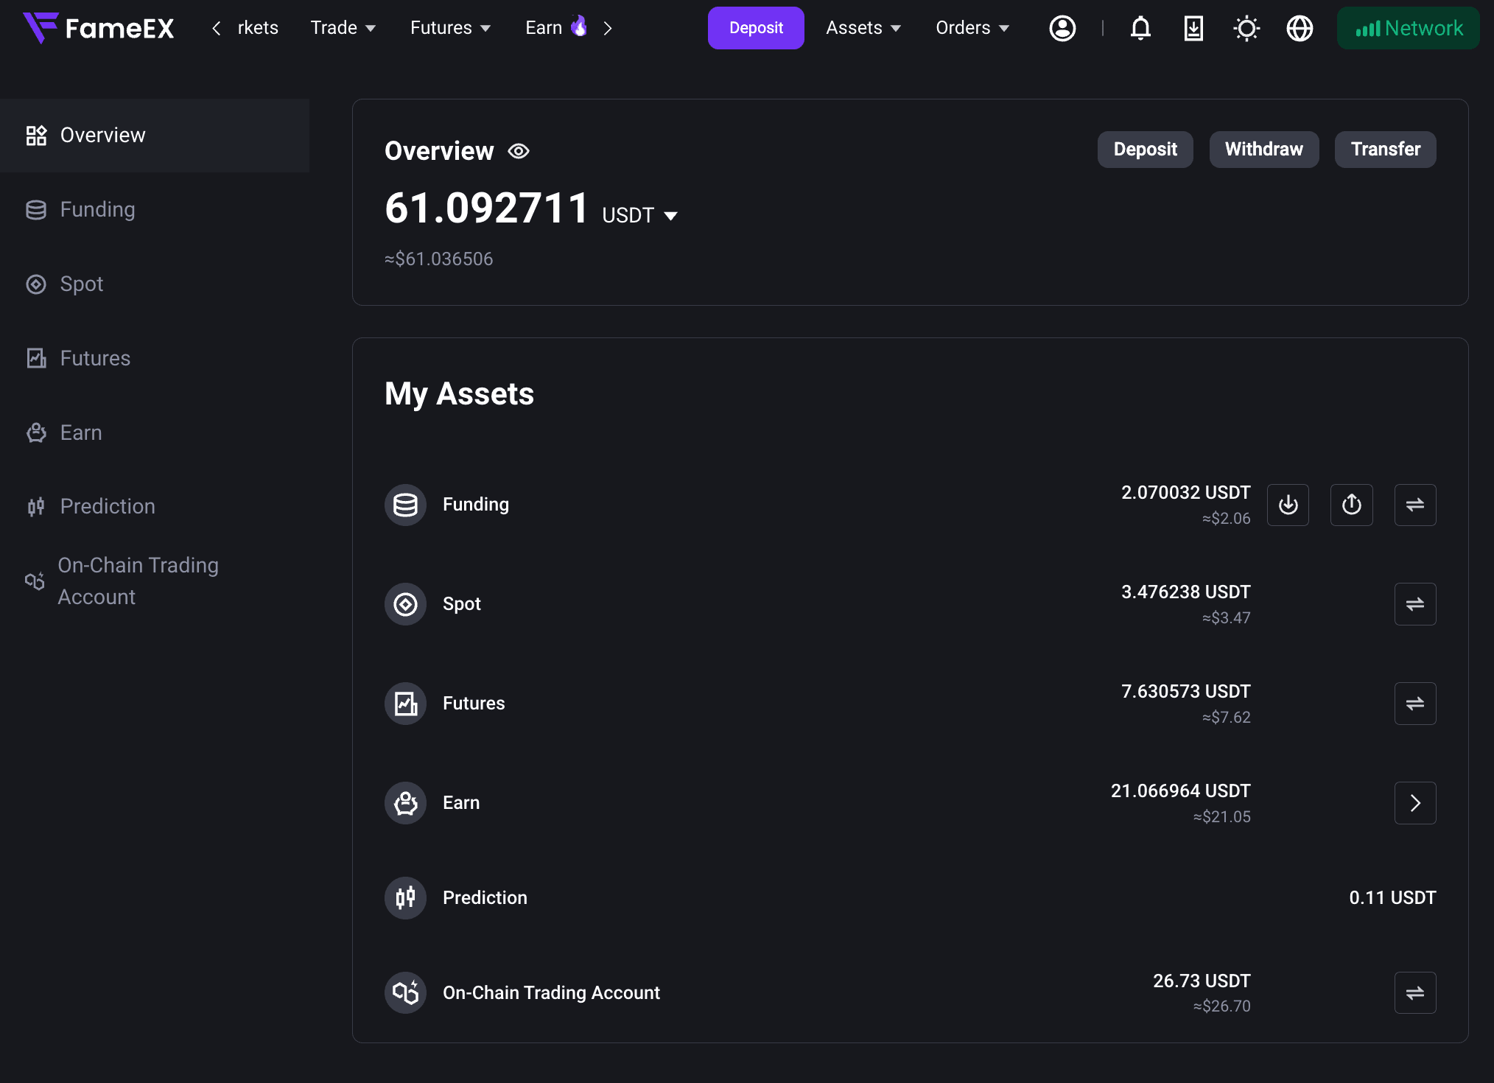The height and width of the screenshot is (1083, 1494).
Task: Change the USDT display currency dropdown
Action: pos(639,215)
